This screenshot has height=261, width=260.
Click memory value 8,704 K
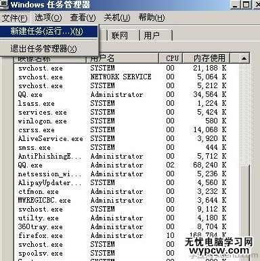(212, 226)
